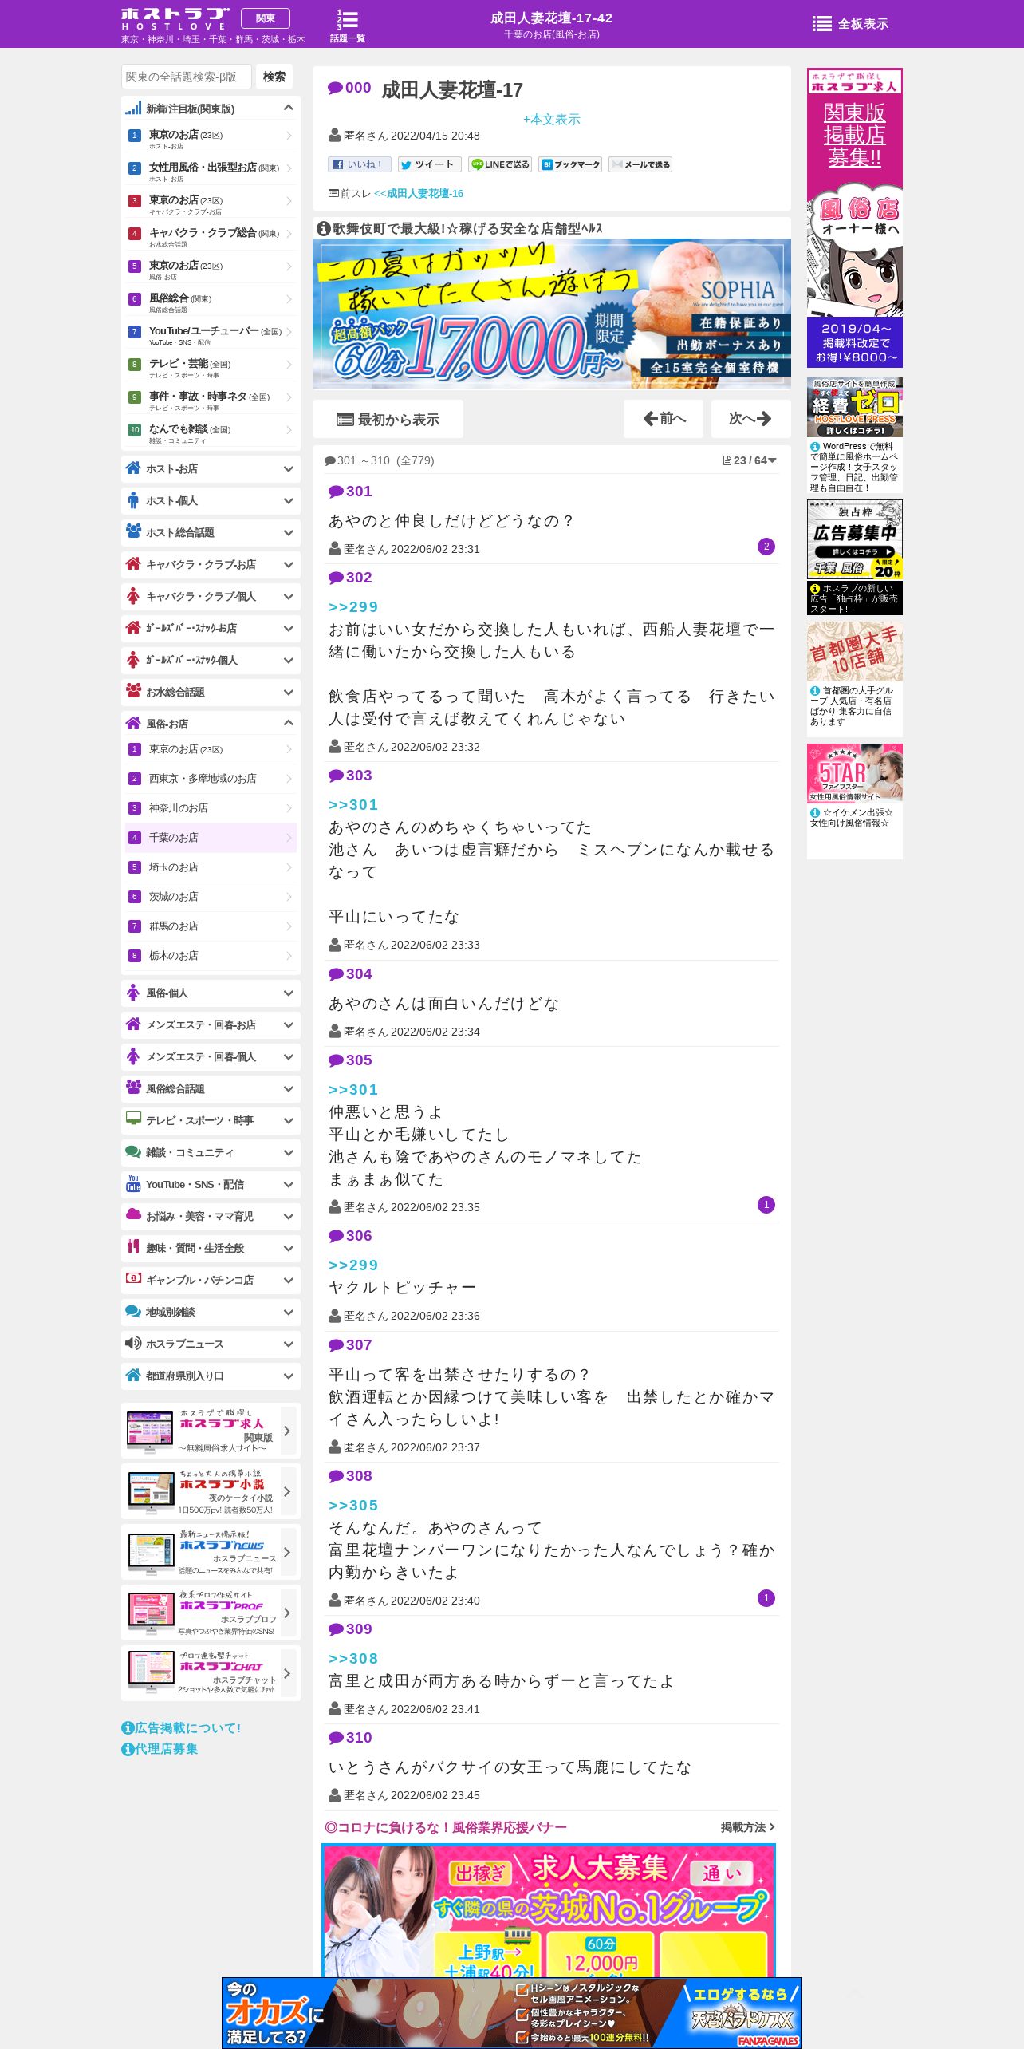Expand the お水総合話題 section
This screenshot has width=1024, height=2049.
pyautogui.click(x=288, y=692)
